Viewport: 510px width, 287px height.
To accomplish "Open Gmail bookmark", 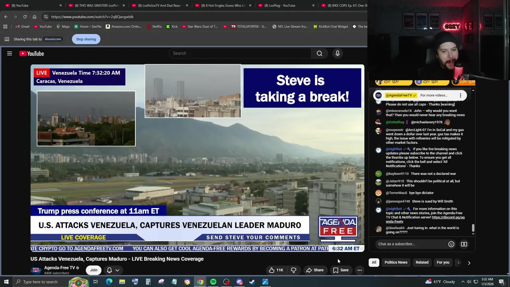I will 22,26.
